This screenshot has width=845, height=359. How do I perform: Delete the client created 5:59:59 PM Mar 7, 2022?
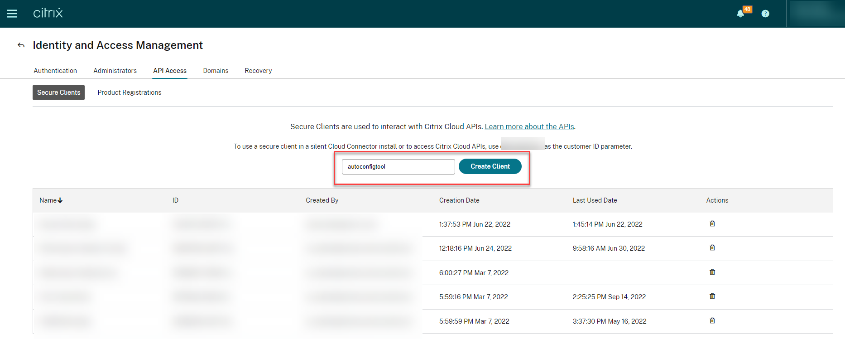(712, 320)
